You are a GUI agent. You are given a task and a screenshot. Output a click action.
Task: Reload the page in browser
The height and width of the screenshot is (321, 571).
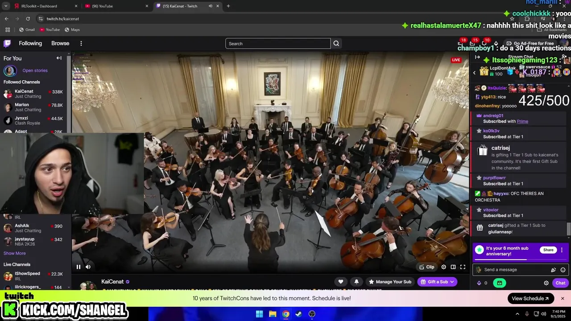click(x=28, y=19)
